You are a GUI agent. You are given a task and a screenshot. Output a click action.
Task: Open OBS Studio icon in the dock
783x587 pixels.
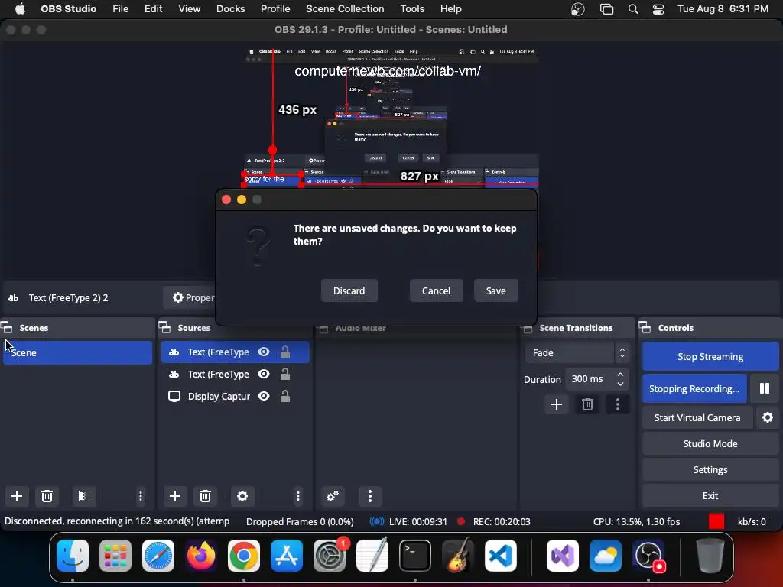click(648, 556)
